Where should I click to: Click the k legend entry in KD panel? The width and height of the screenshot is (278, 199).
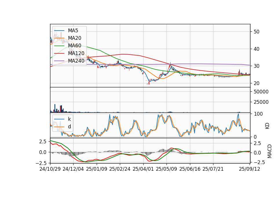(x=63, y=119)
